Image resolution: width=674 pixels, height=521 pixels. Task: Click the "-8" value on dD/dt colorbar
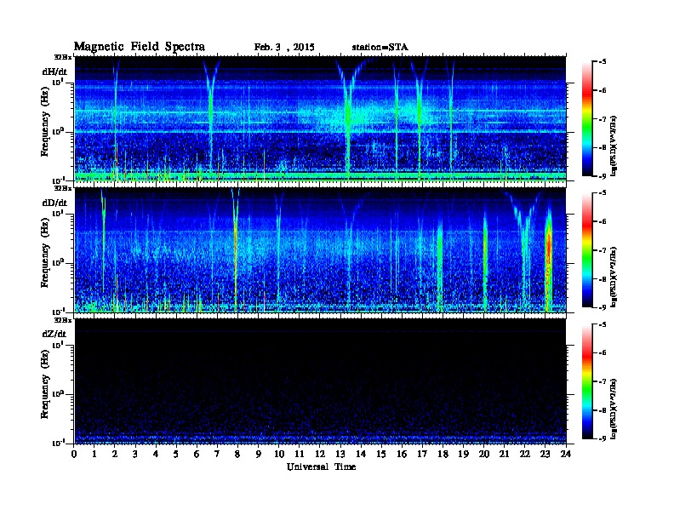pos(602,279)
